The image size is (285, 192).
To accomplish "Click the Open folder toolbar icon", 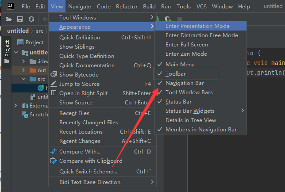I will pyautogui.click(x=8, y=19).
